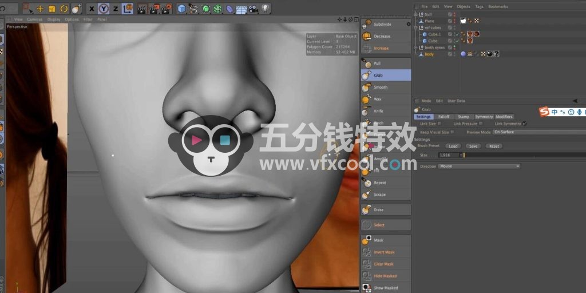
Task: Toggle the Y axis lock
Action: [103, 9]
